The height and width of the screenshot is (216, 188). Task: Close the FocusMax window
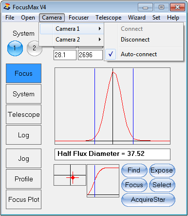pos(177,7)
